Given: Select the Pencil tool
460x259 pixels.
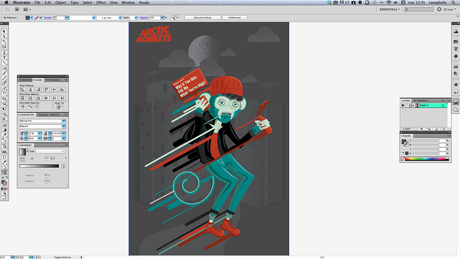Looking at the screenshot, I should pos(4,78).
